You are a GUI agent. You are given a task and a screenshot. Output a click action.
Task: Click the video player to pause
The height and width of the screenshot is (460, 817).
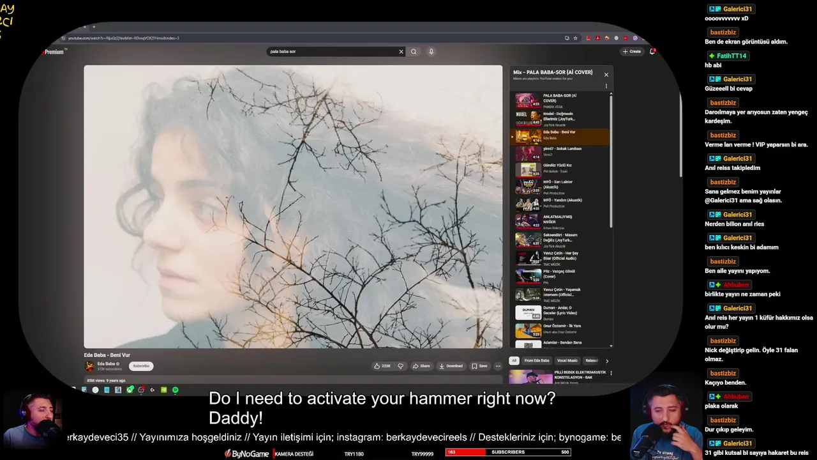point(293,206)
